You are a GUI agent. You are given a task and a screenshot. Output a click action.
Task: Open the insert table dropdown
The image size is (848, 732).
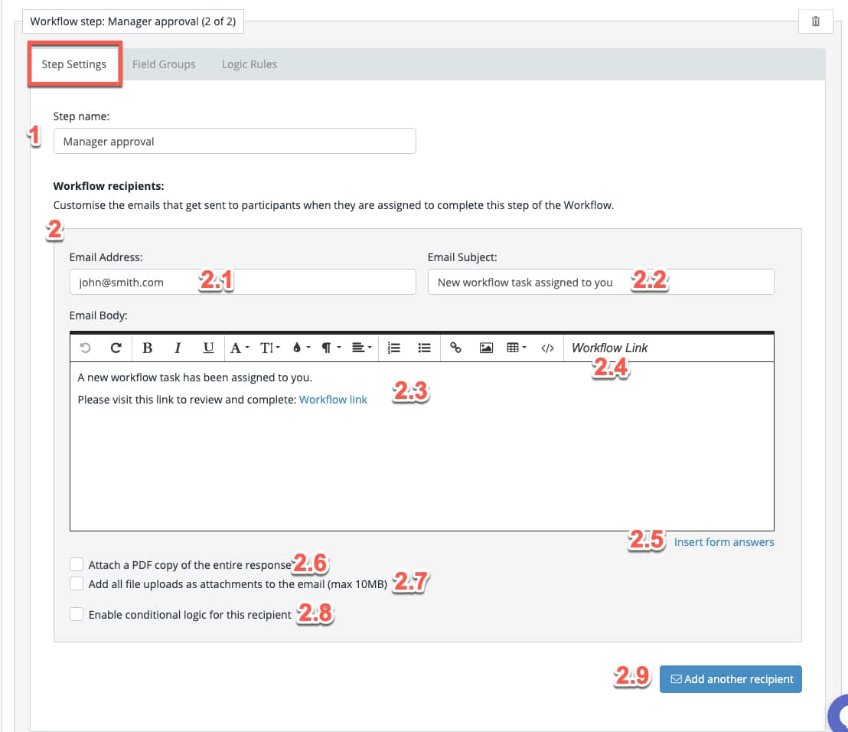517,348
